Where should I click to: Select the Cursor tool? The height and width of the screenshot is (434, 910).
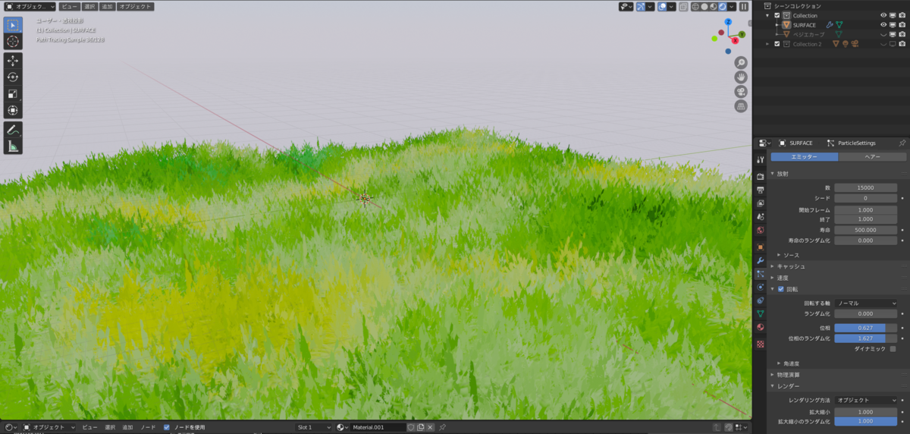pyautogui.click(x=13, y=42)
